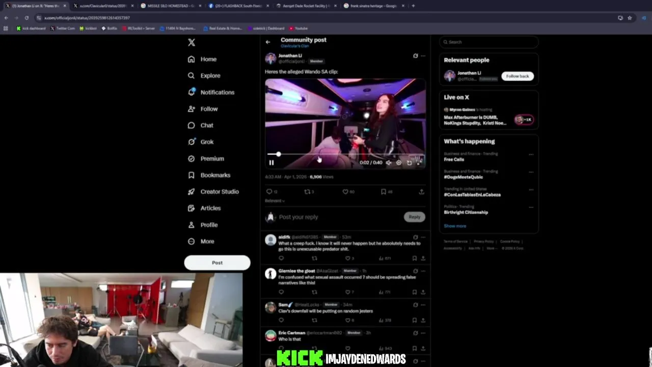Click Show more under What's happening
The width and height of the screenshot is (652, 367).
(x=455, y=226)
